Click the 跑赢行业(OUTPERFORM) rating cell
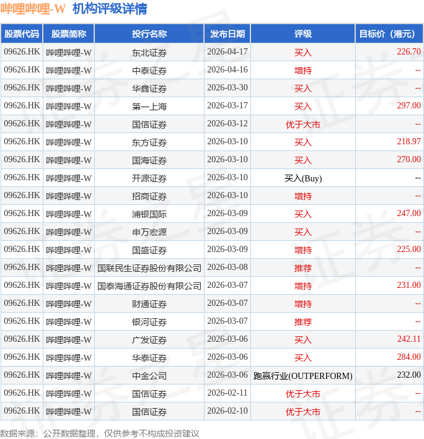Screen dimensions: 424x439 303,376
